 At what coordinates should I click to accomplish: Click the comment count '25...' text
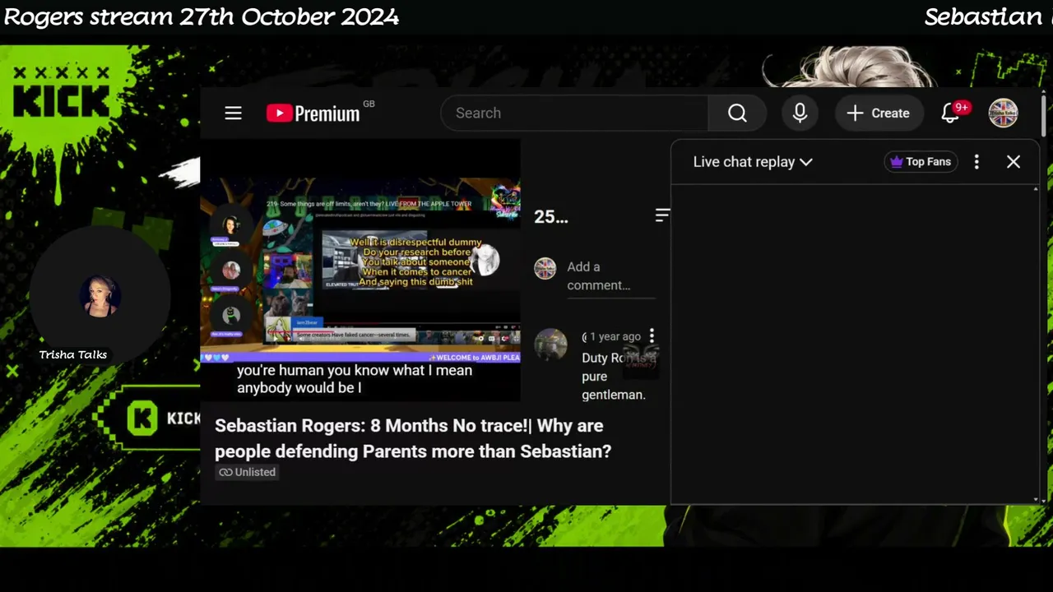[551, 216]
